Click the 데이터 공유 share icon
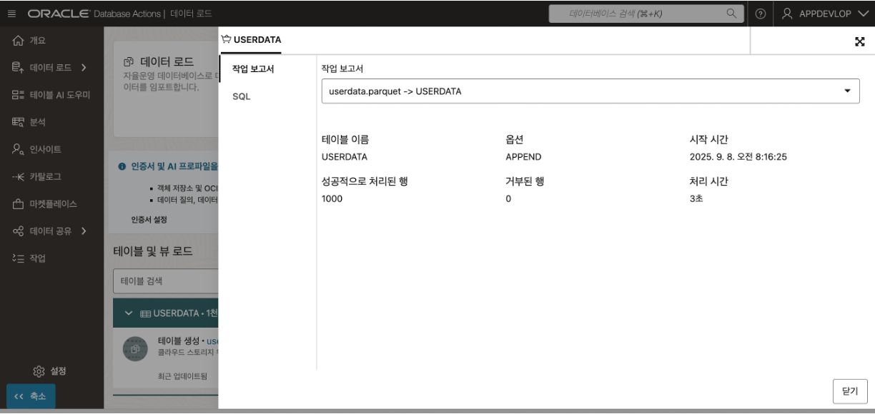This screenshot has width=875, height=414. [18, 231]
